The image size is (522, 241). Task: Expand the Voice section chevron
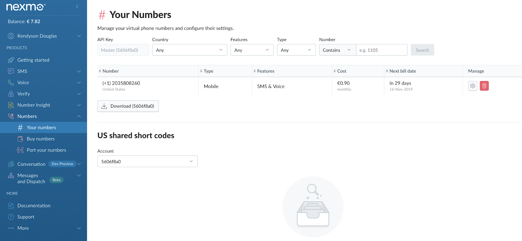click(79, 83)
